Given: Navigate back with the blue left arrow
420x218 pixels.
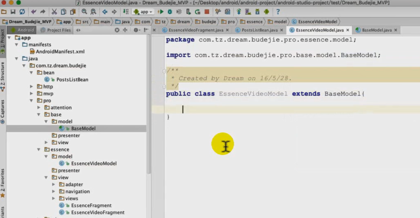Looking at the screenshot, I should click(x=105, y=12).
